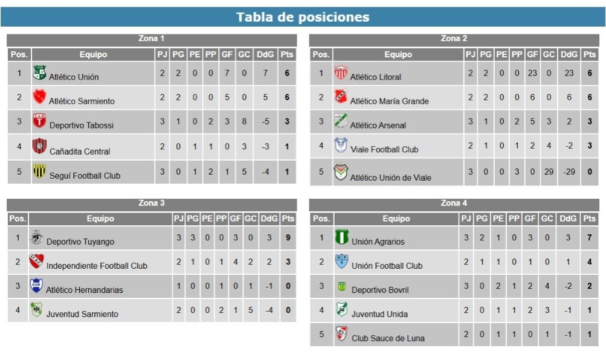Select the Zona 1 table header
Screen dimensions: 606x360
click(x=152, y=39)
